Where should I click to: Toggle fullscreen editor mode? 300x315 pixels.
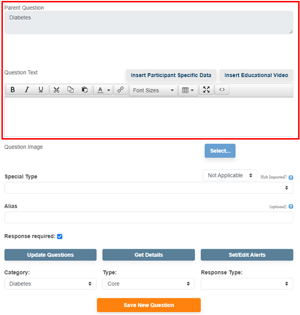pos(206,90)
